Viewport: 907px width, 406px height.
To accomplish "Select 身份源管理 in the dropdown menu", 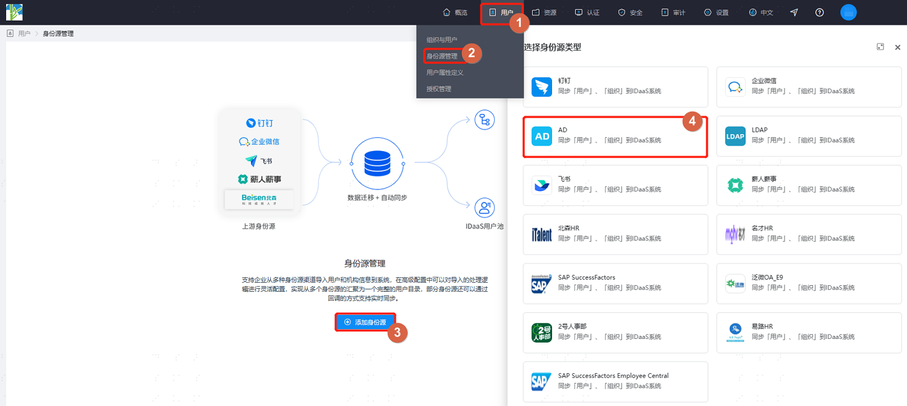I will [442, 56].
